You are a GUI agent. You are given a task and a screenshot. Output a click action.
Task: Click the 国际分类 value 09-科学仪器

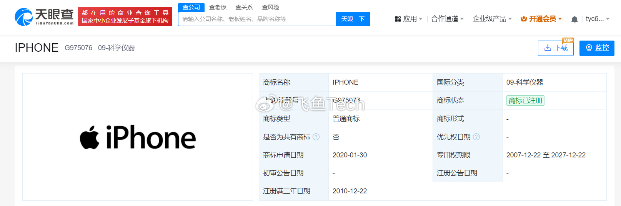[525, 82]
